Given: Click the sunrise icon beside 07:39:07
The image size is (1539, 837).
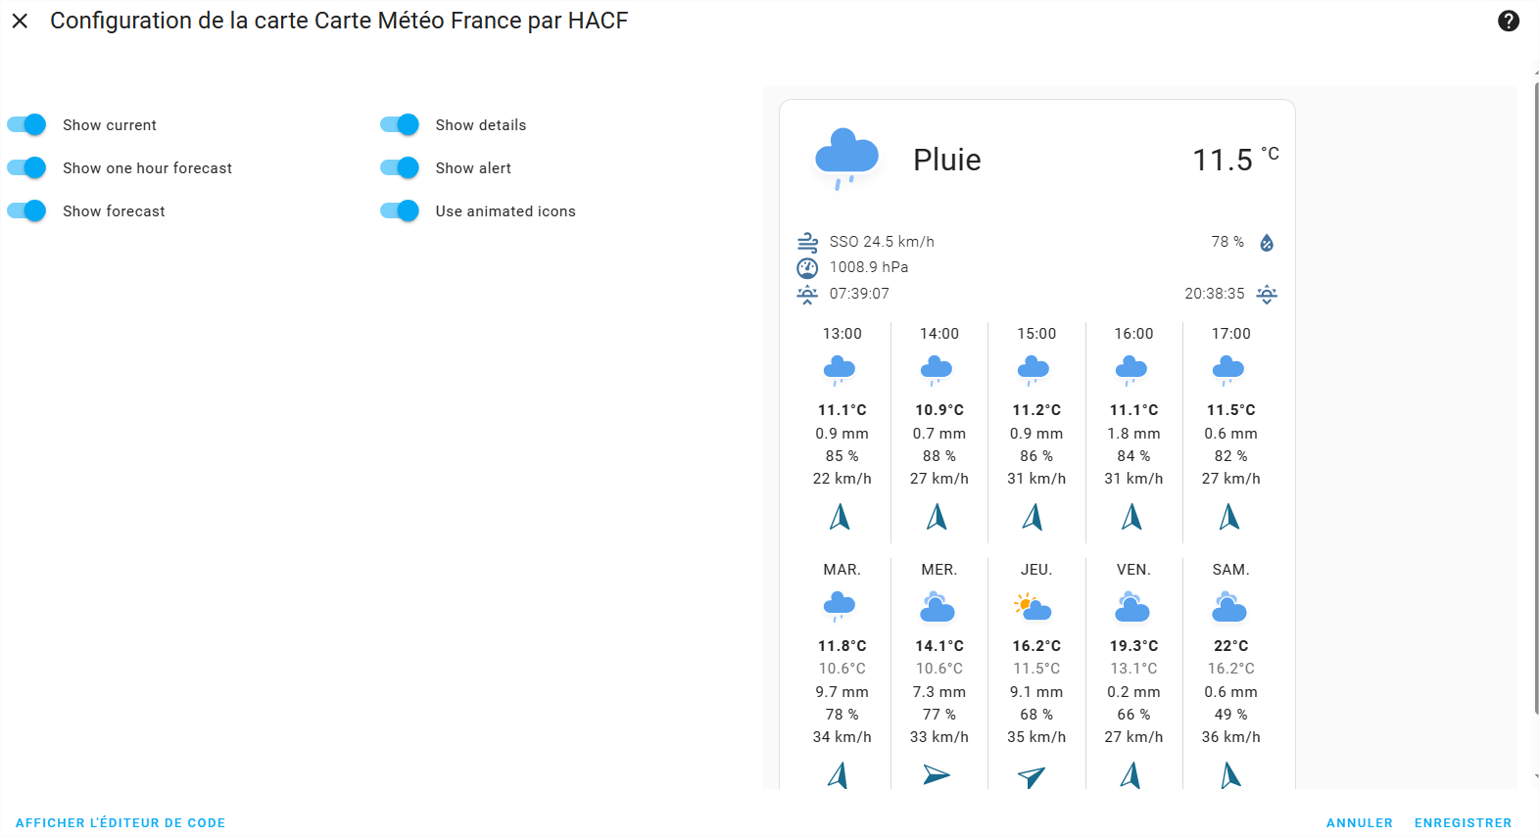Looking at the screenshot, I should point(807,294).
